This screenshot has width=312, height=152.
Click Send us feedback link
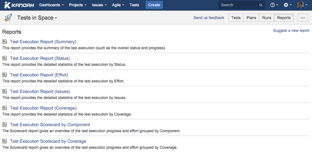click(209, 18)
